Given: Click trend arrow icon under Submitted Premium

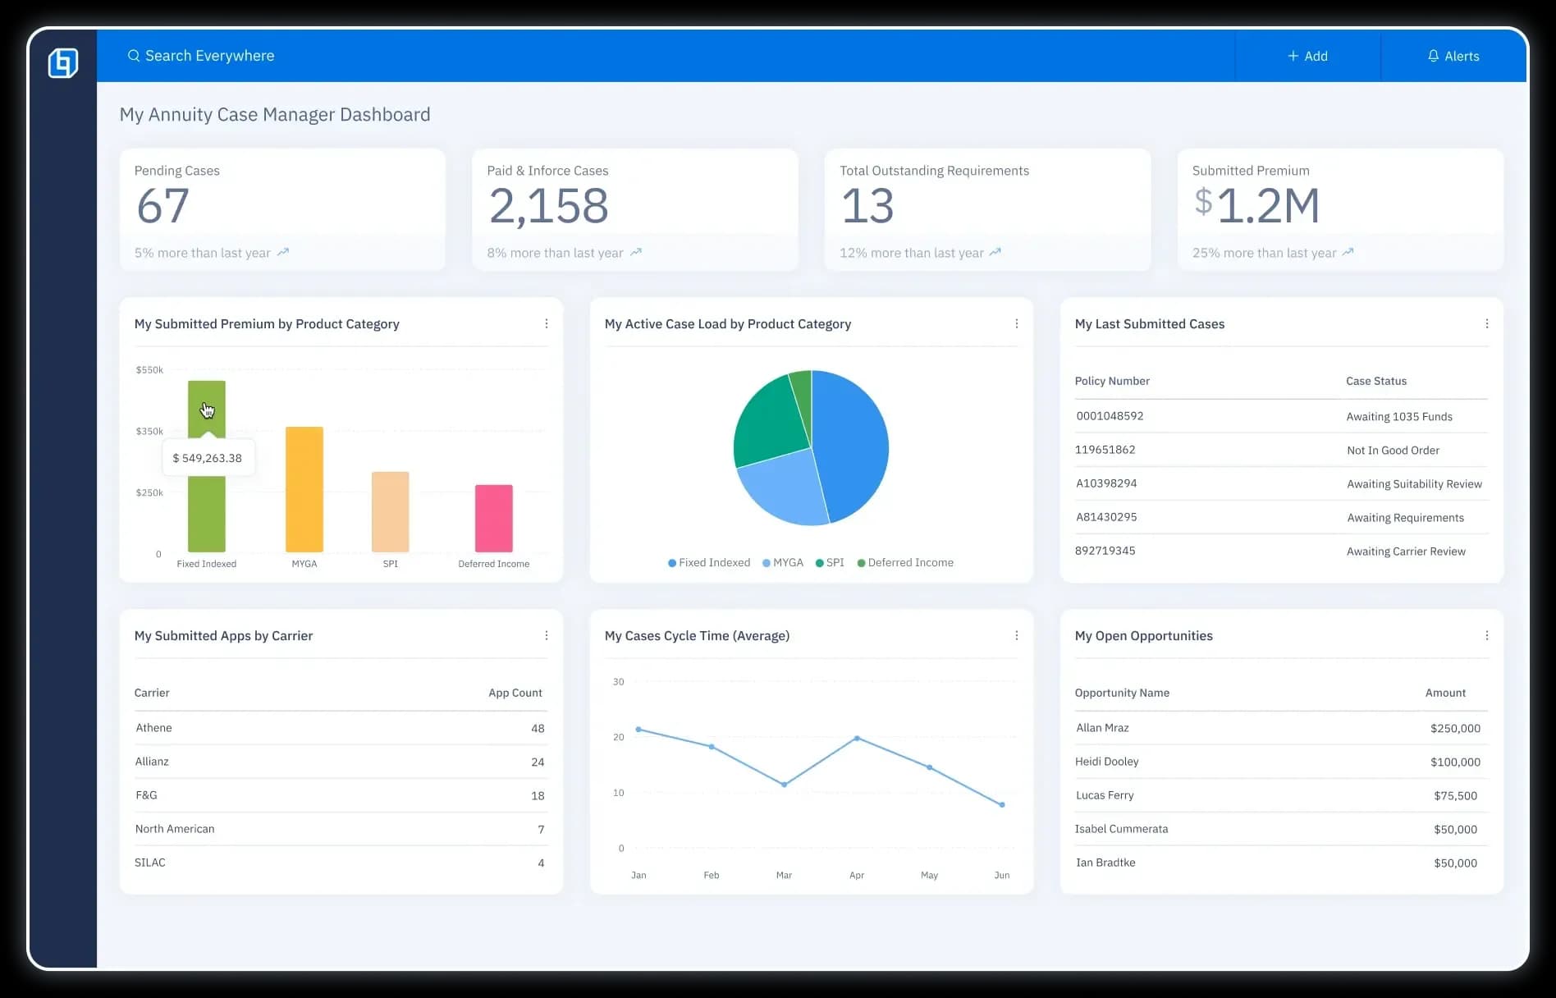Looking at the screenshot, I should 1348,252.
